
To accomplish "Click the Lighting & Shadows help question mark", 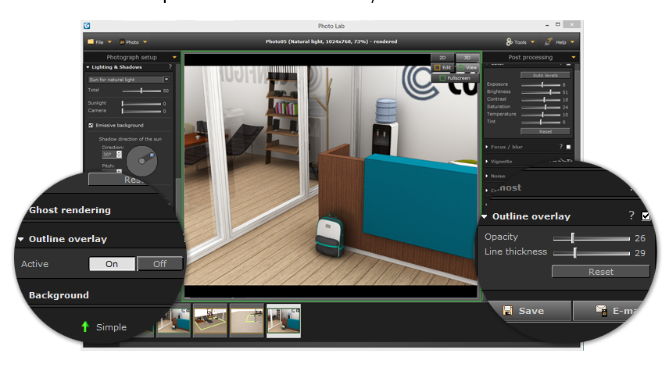I will tap(170, 67).
